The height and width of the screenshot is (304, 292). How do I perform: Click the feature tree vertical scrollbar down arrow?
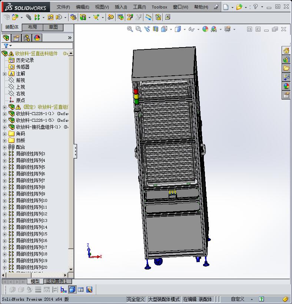pos(71,269)
